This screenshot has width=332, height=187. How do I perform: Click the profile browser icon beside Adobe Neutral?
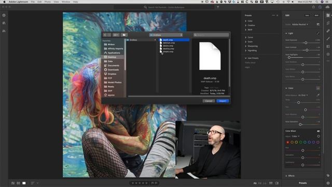(x=318, y=24)
